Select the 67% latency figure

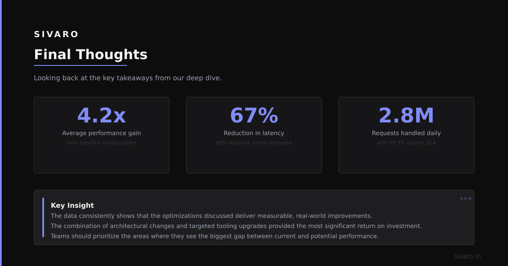pyautogui.click(x=254, y=115)
